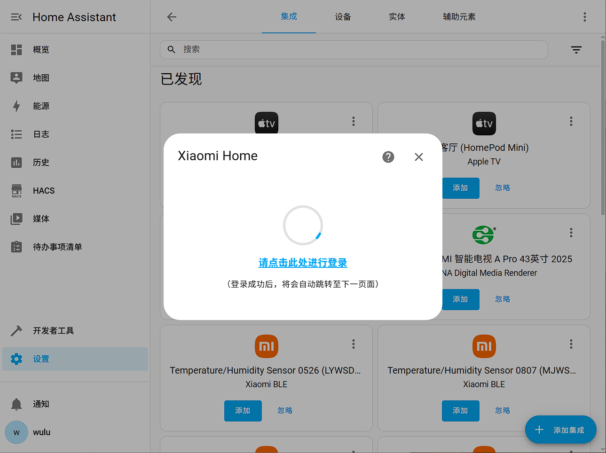Switch to the 辅助元素 tab

tap(459, 17)
